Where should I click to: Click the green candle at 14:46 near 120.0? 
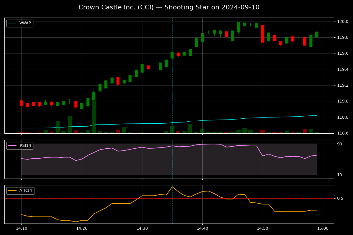point(239,27)
